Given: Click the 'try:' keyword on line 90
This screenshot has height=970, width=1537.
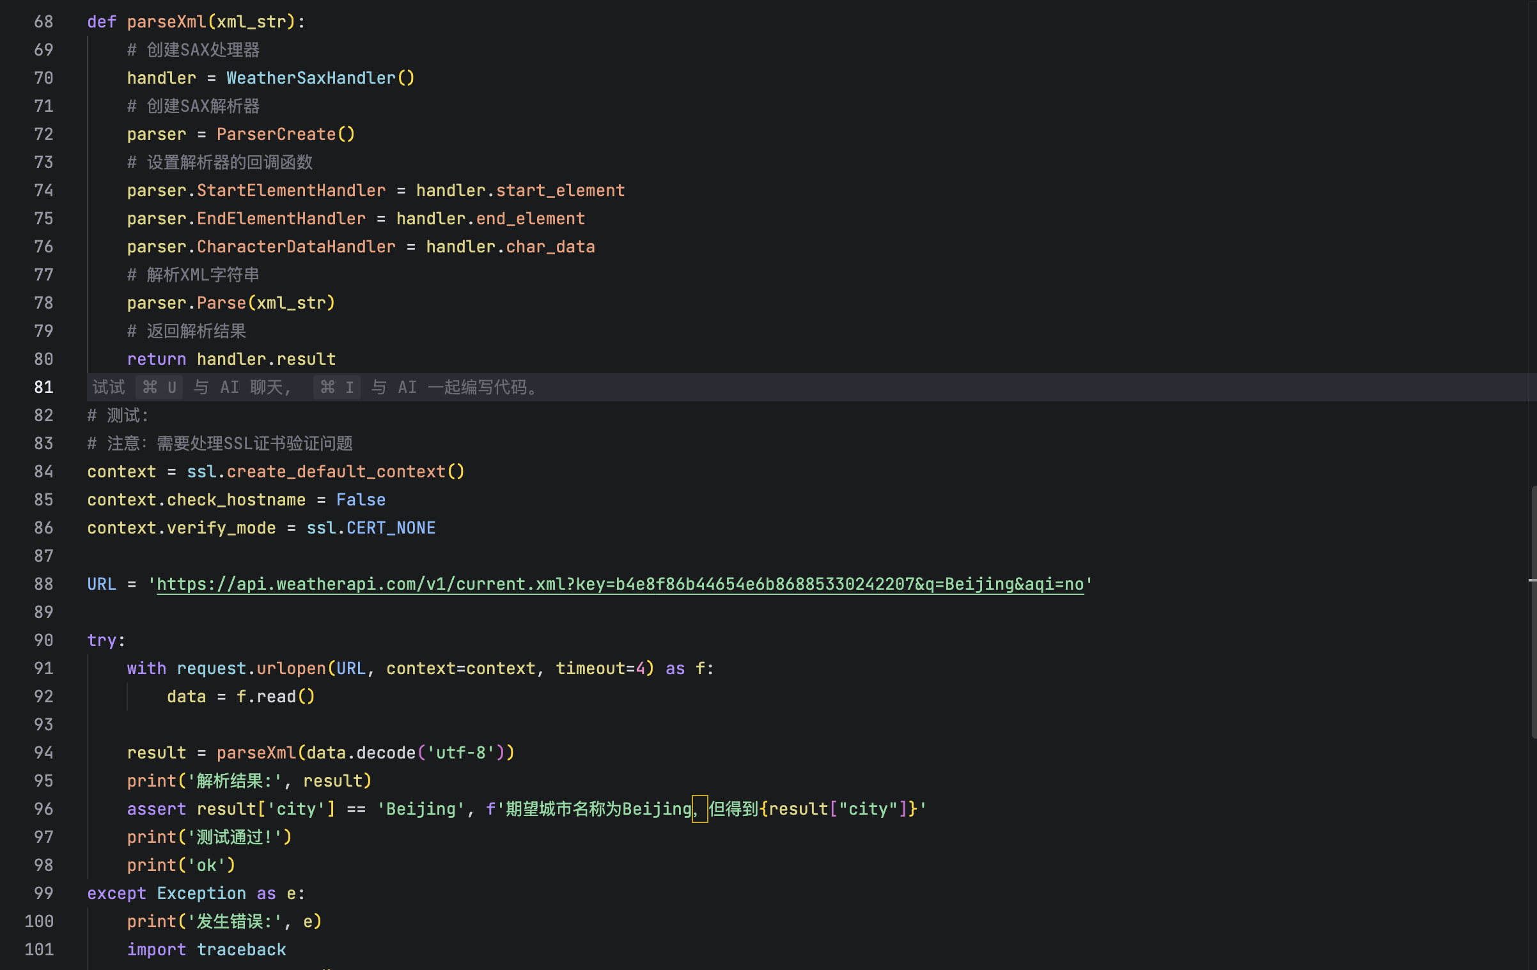Looking at the screenshot, I should (106, 640).
